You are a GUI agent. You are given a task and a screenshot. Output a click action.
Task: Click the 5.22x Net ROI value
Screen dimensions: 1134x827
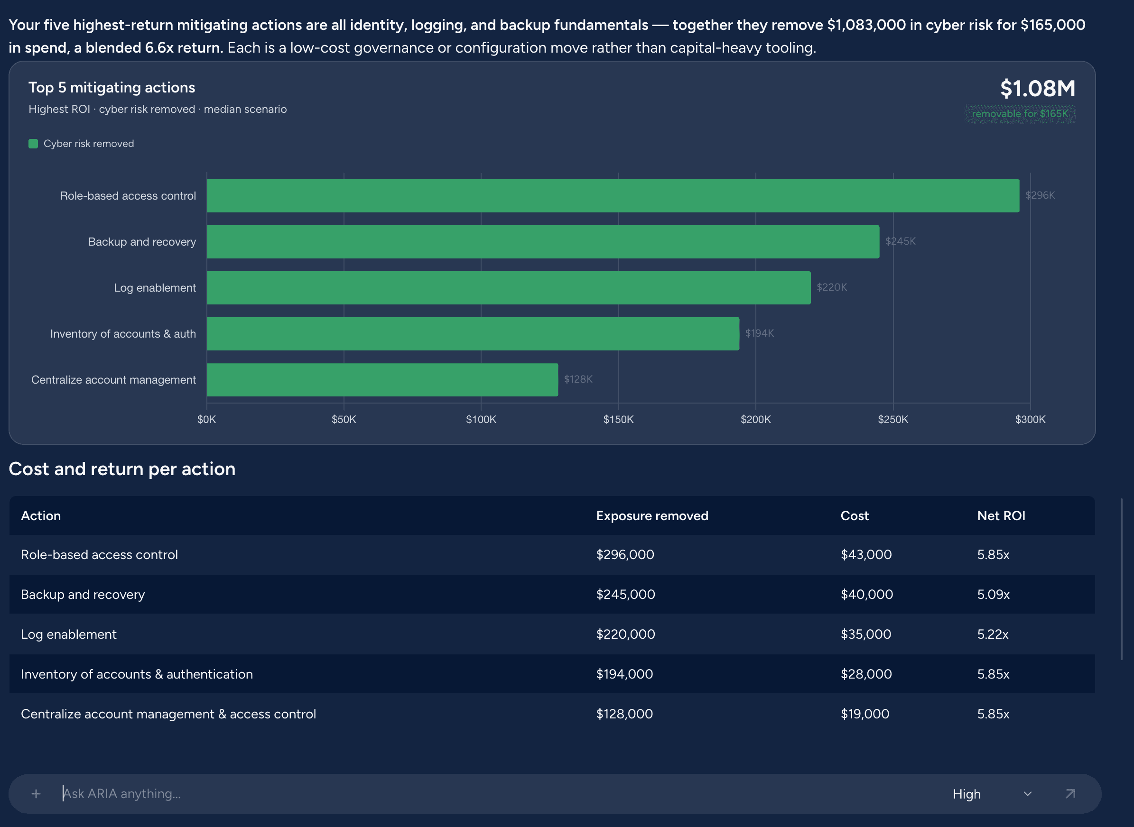[x=993, y=634]
